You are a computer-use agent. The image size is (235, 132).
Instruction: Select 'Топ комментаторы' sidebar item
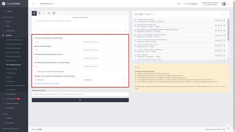click(x=14, y=65)
